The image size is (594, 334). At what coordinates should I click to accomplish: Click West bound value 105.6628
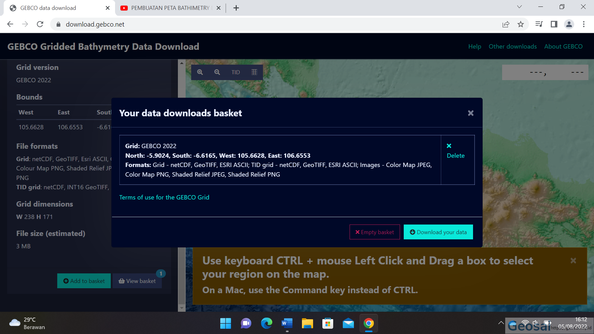click(31, 127)
